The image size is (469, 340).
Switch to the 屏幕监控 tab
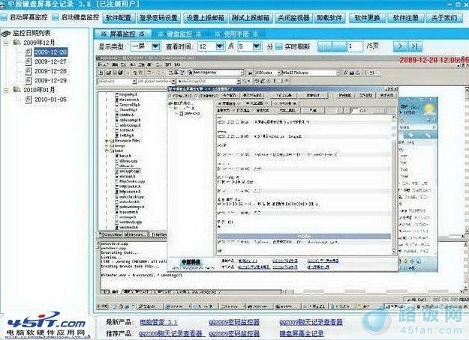click(122, 34)
